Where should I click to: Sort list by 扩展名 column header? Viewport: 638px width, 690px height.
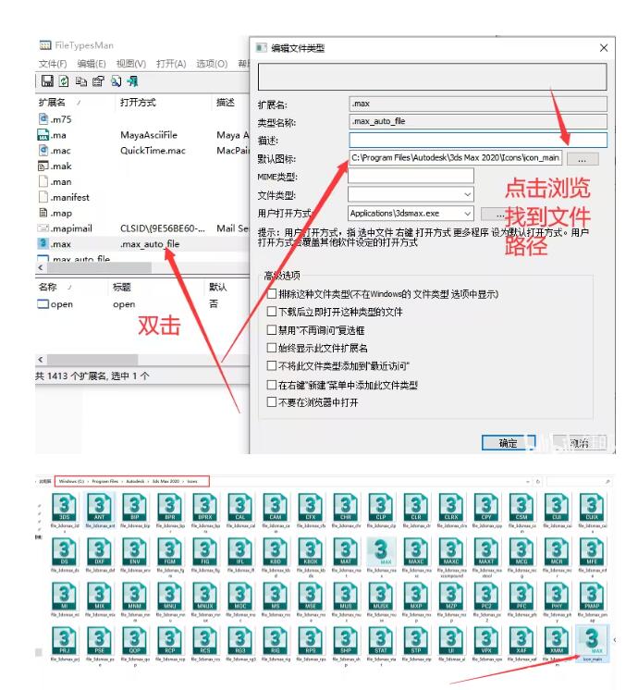point(54,102)
